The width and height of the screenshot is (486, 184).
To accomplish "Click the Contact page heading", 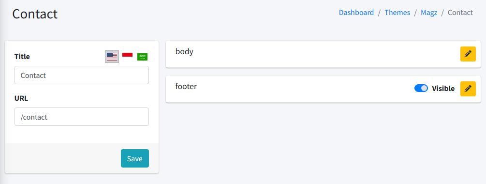I will point(35,14).
